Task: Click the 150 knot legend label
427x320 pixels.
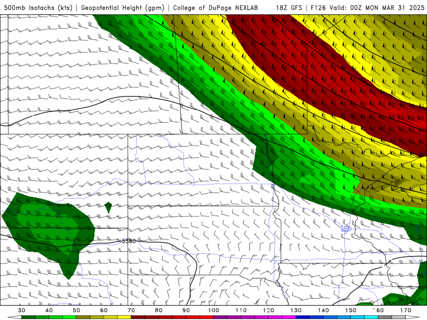Action: click(x=351, y=310)
